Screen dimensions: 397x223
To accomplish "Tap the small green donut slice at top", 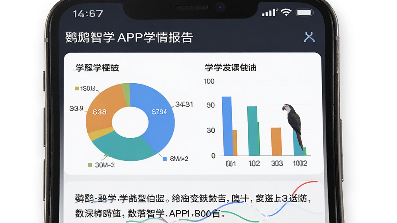I will tap(126, 94).
